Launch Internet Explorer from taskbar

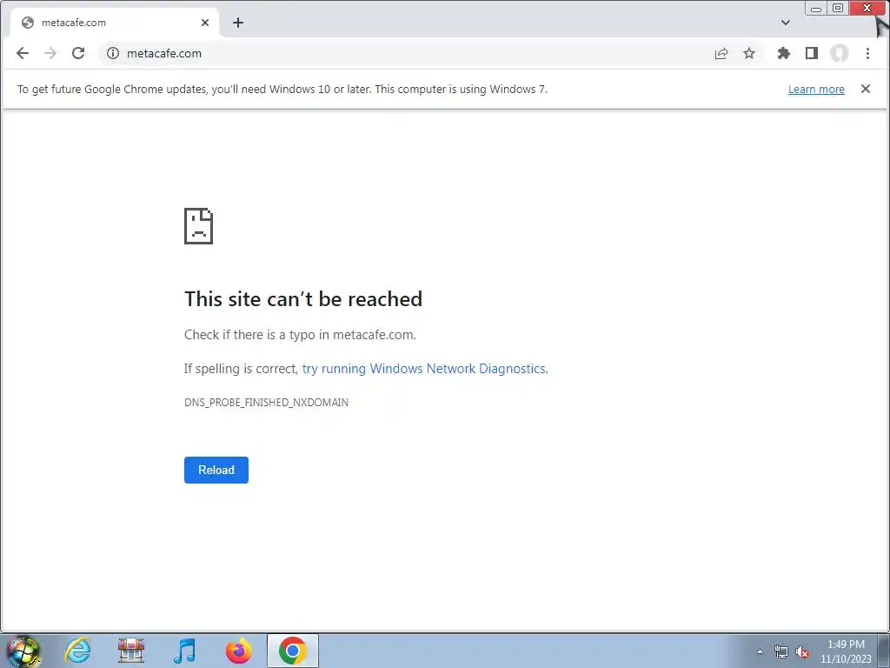(77, 651)
